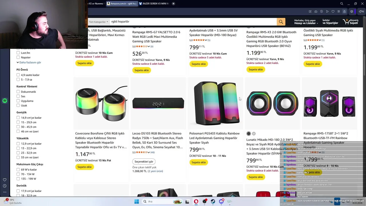Expand the Tüm Kategoriler dropdown
Viewport: 366px width, 206px height.
click(98, 22)
